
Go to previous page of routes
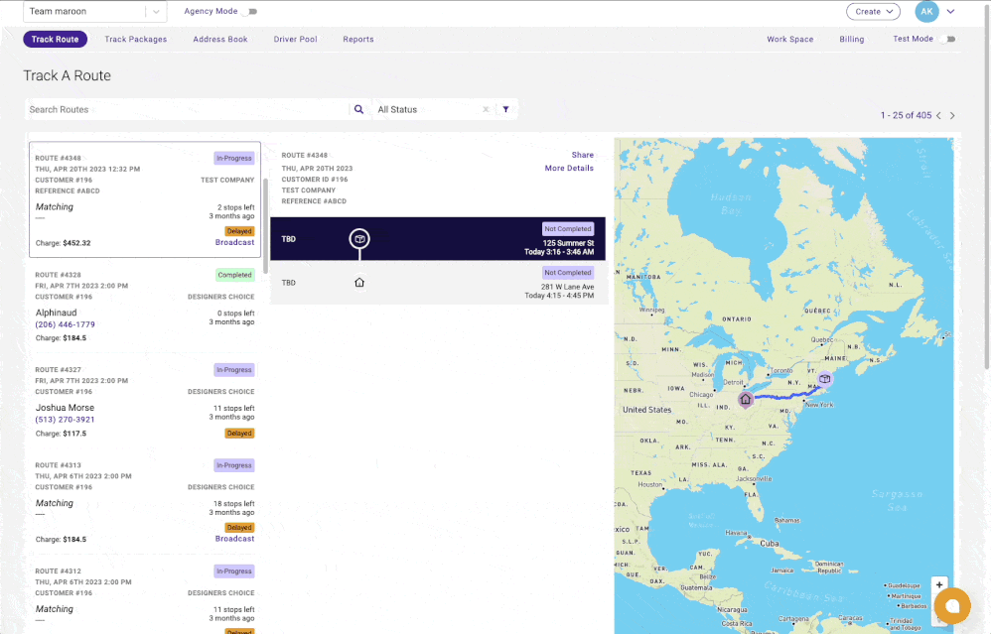(x=938, y=115)
